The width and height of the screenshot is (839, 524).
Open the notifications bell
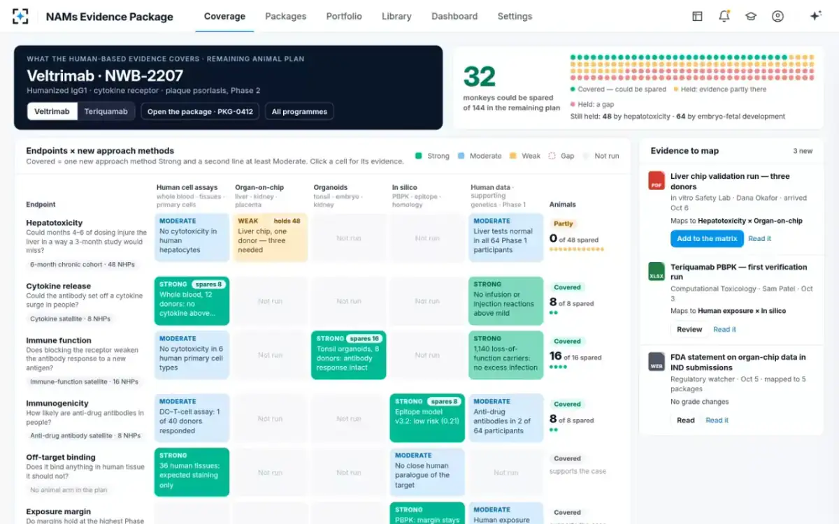tap(724, 16)
